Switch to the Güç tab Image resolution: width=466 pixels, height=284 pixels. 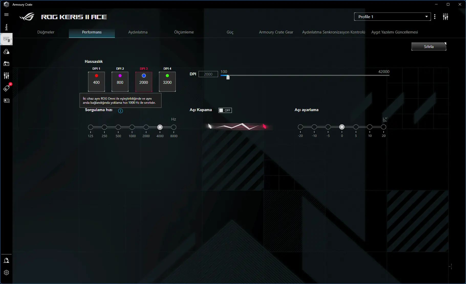230,32
